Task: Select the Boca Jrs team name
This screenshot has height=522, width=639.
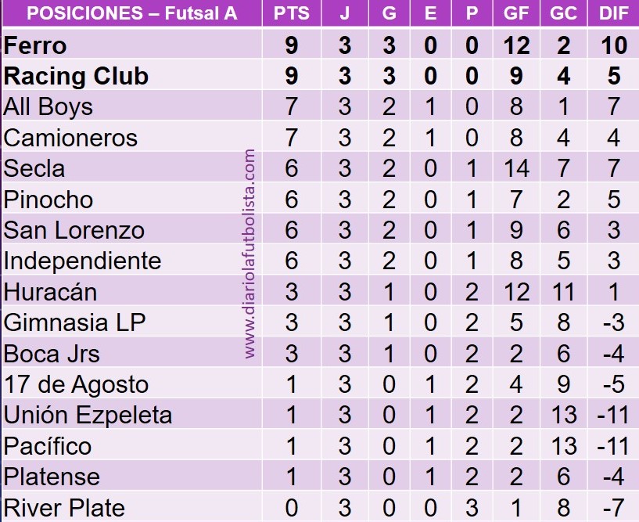Action: tap(52, 354)
